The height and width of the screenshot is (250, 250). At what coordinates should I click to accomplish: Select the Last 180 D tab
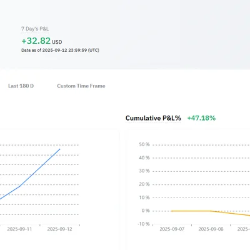coord(21,86)
